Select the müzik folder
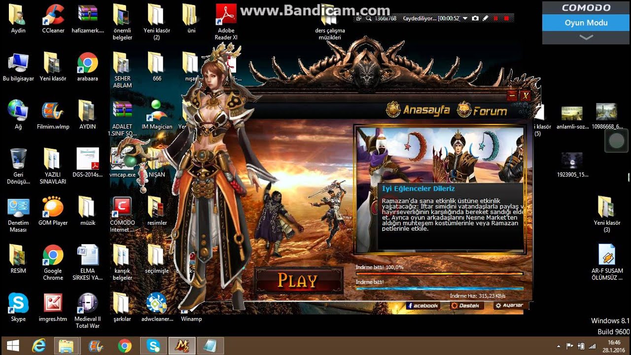This screenshot has width=631, height=355. tap(88, 211)
